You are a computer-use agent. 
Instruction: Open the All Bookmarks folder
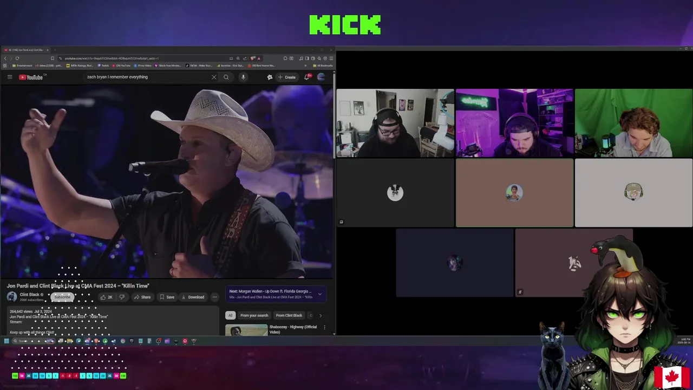pyautogui.click(x=323, y=66)
